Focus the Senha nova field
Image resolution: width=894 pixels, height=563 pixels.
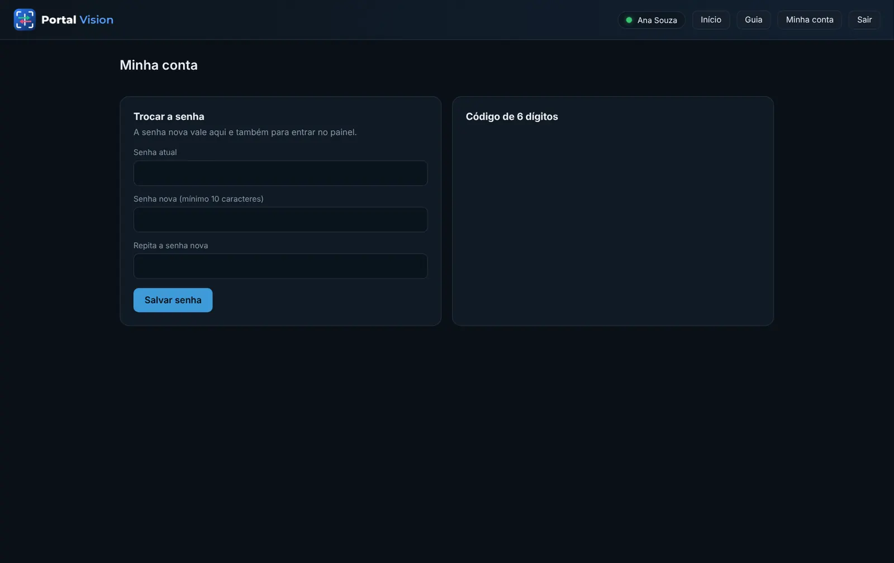tap(280, 220)
